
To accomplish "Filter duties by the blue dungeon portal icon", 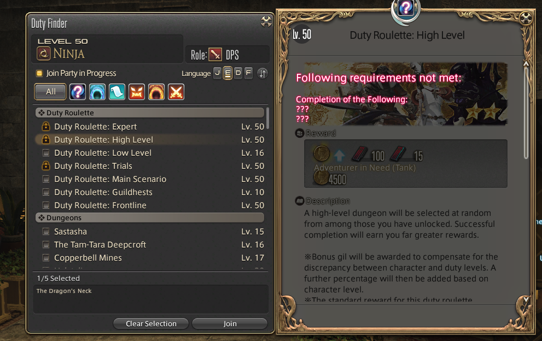I will pos(97,92).
